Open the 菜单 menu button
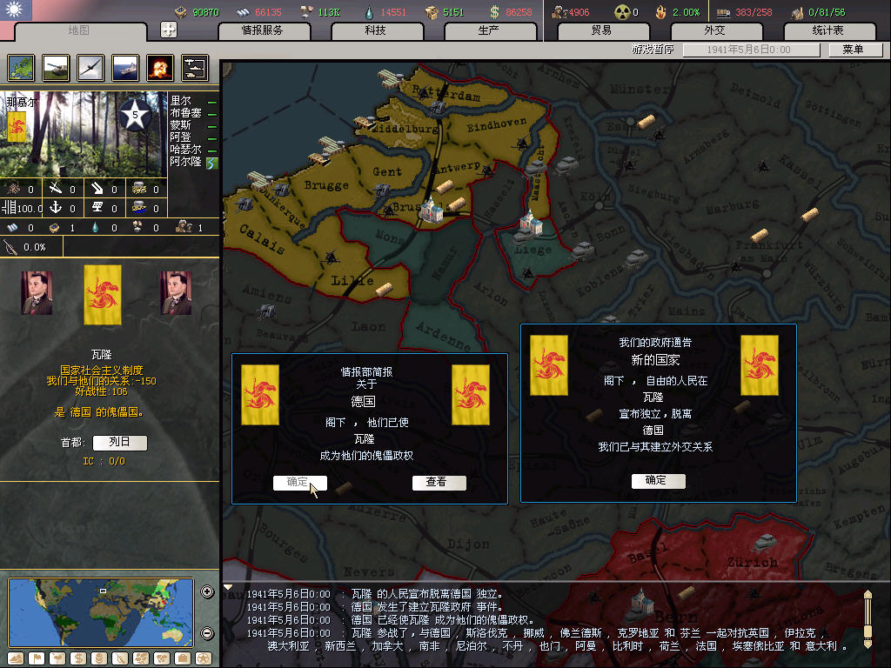The height and width of the screenshot is (668, 891). [x=855, y=50]
